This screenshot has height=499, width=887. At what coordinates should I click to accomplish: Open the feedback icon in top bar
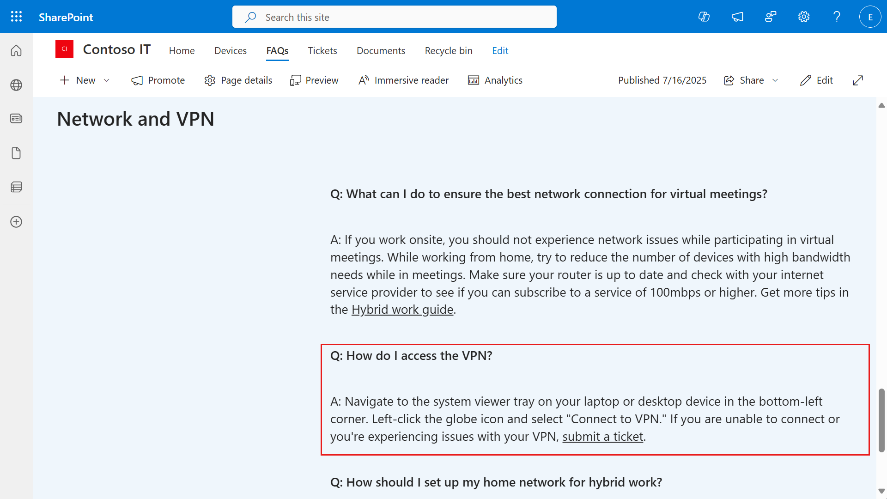(771, 17)
